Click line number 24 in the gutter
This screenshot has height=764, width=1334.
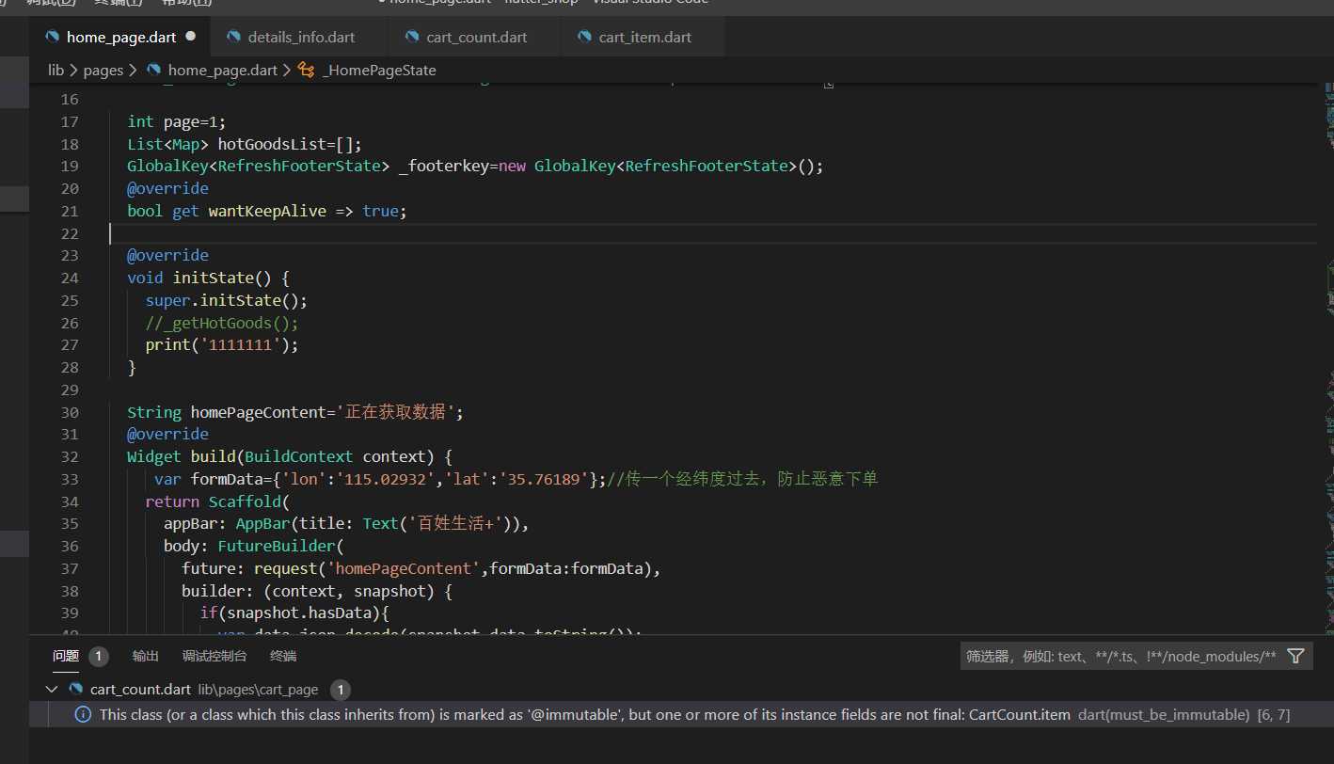(x=69, y=278)
